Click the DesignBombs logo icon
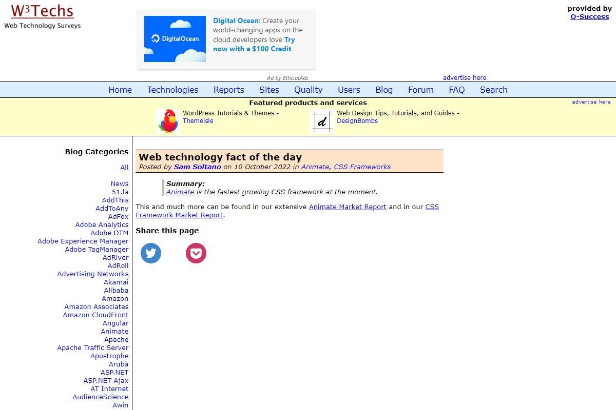The width and height of the screenshot is (616, 410). pyautogui.click(x=322, y=121)
